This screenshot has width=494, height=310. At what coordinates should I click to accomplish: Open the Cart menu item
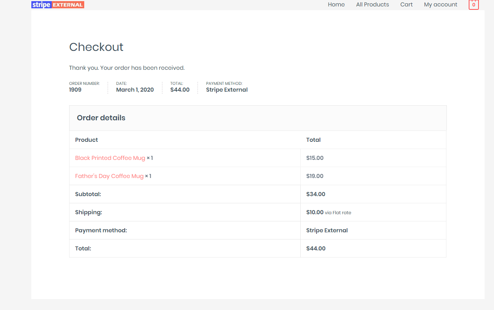[x=406, y=5]
